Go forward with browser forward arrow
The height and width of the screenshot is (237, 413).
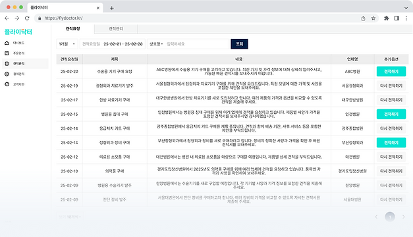click(x=17, y=18)
